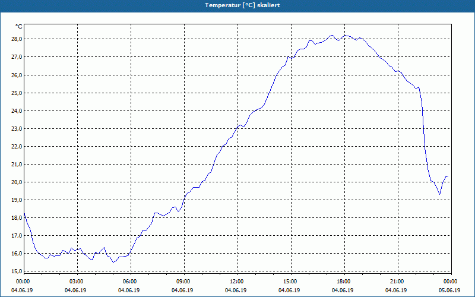The image size is (475, 297).
Task: Select the 24,0 y-axis value
Action: 17,110
